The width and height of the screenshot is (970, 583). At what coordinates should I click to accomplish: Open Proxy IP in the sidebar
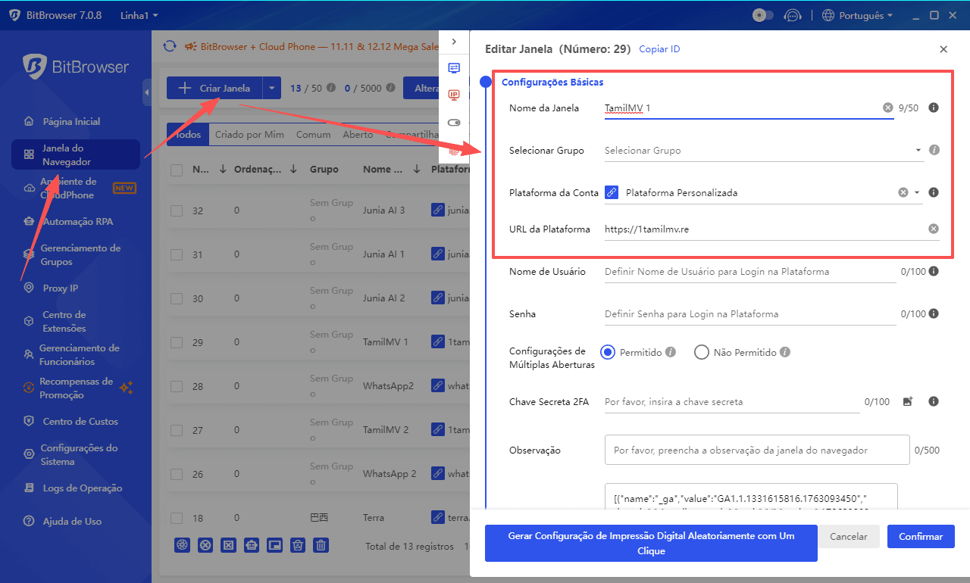(61, 288)
